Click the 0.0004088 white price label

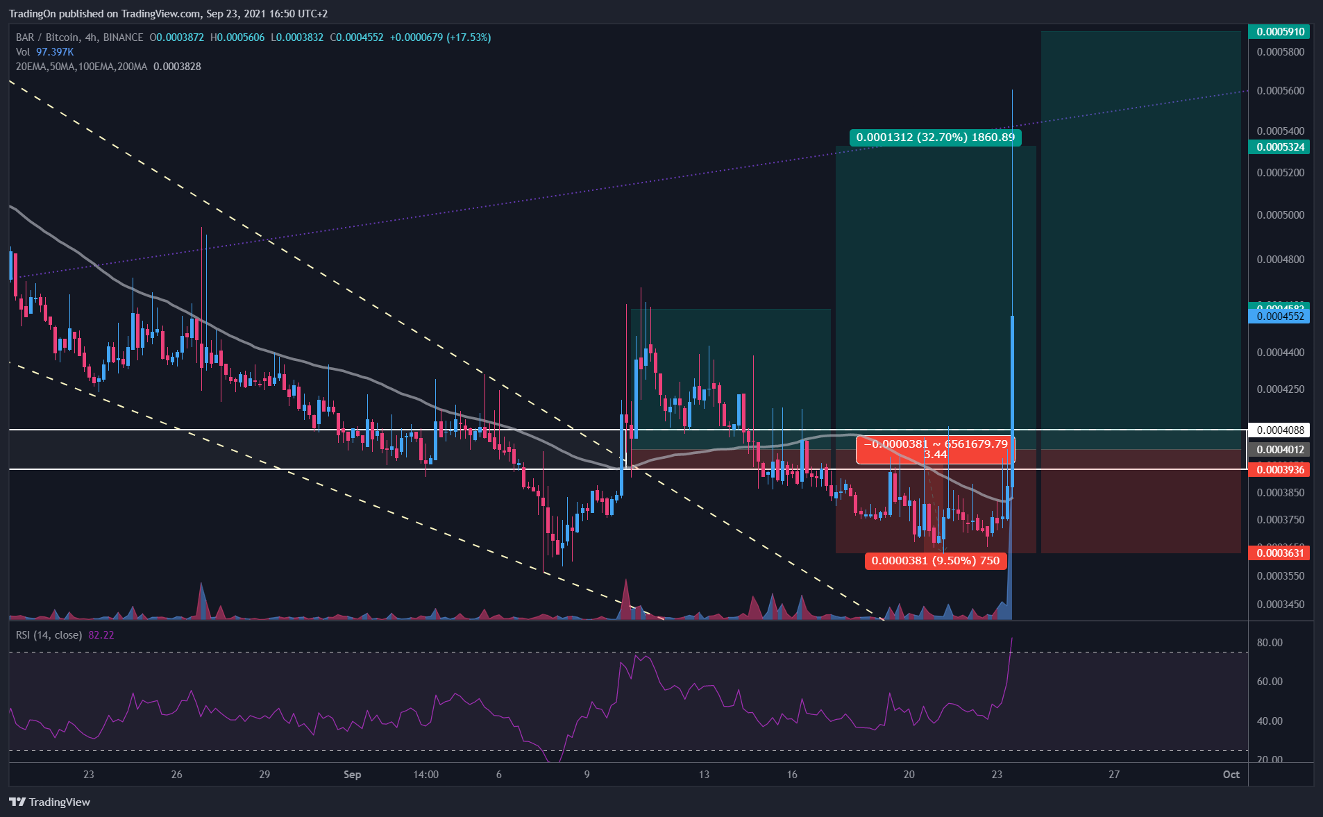tap(1280, 430)
